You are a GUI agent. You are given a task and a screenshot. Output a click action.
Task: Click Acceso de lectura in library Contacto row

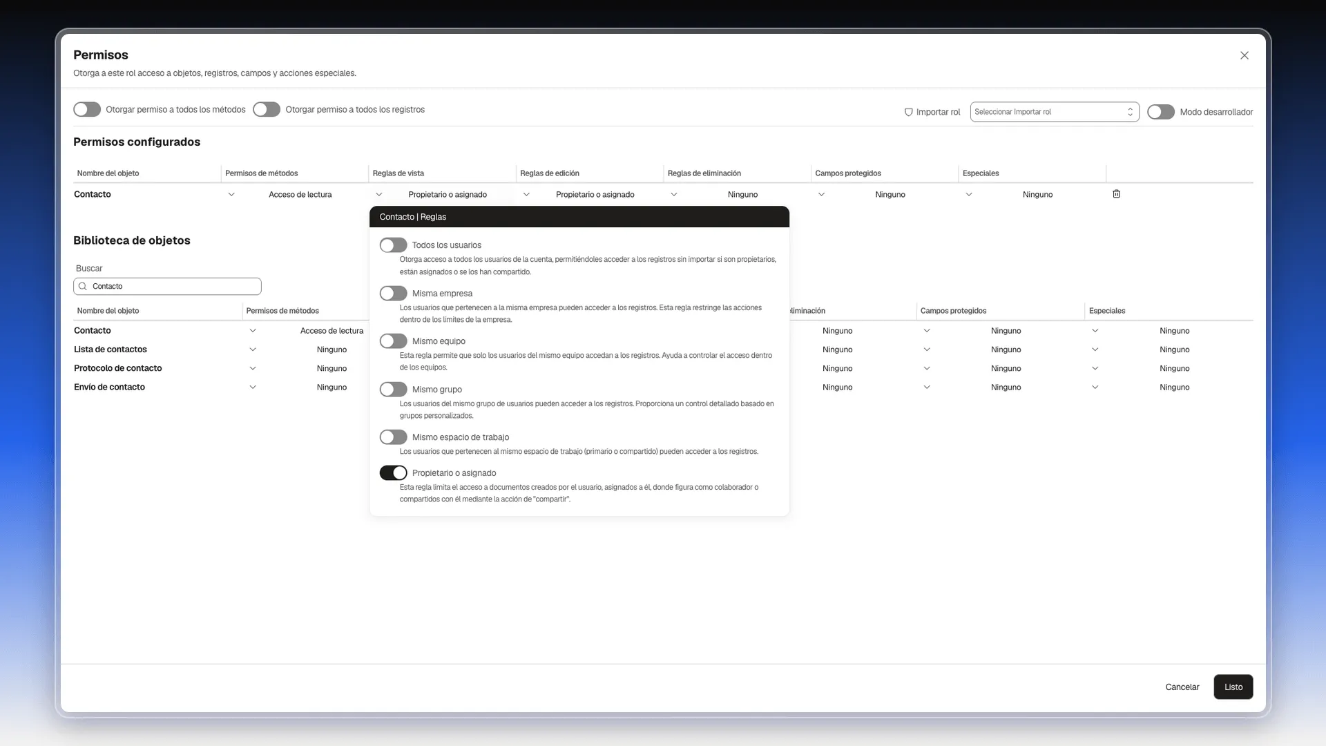[x=331, y=331]
